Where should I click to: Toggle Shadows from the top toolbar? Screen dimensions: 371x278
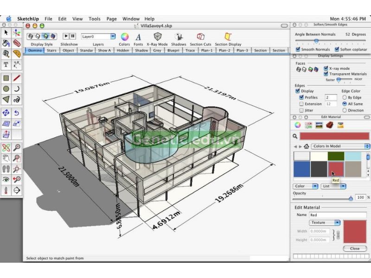pos(179,37)
